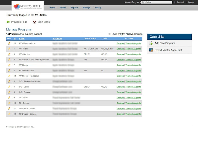Open the Audits menu
Screen dimensions: 198x150
coord(63,8)
